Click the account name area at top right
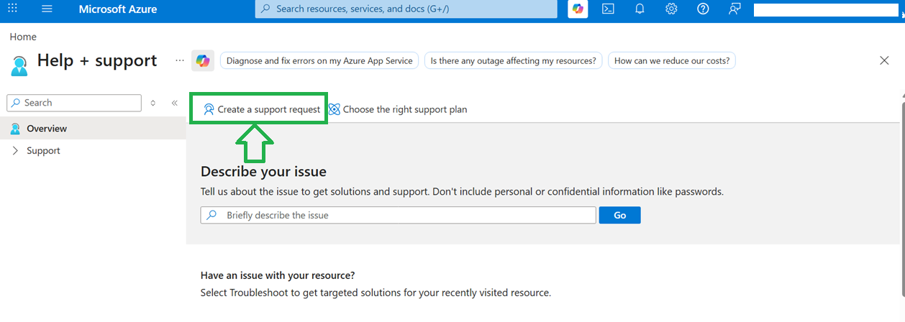The image size is (905, 322). point(825,10)
